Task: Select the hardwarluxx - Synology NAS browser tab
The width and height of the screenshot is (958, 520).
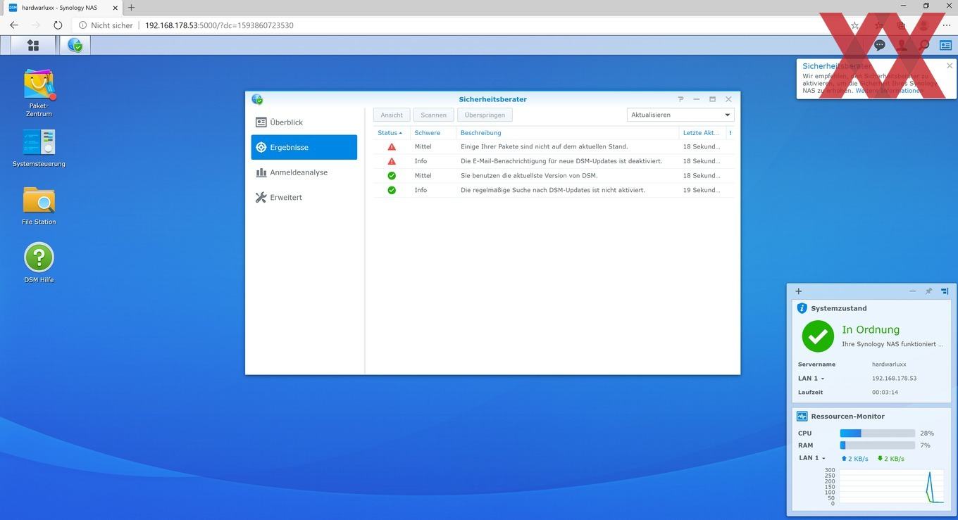Action: pyautogui.click(x=62, y=7)
